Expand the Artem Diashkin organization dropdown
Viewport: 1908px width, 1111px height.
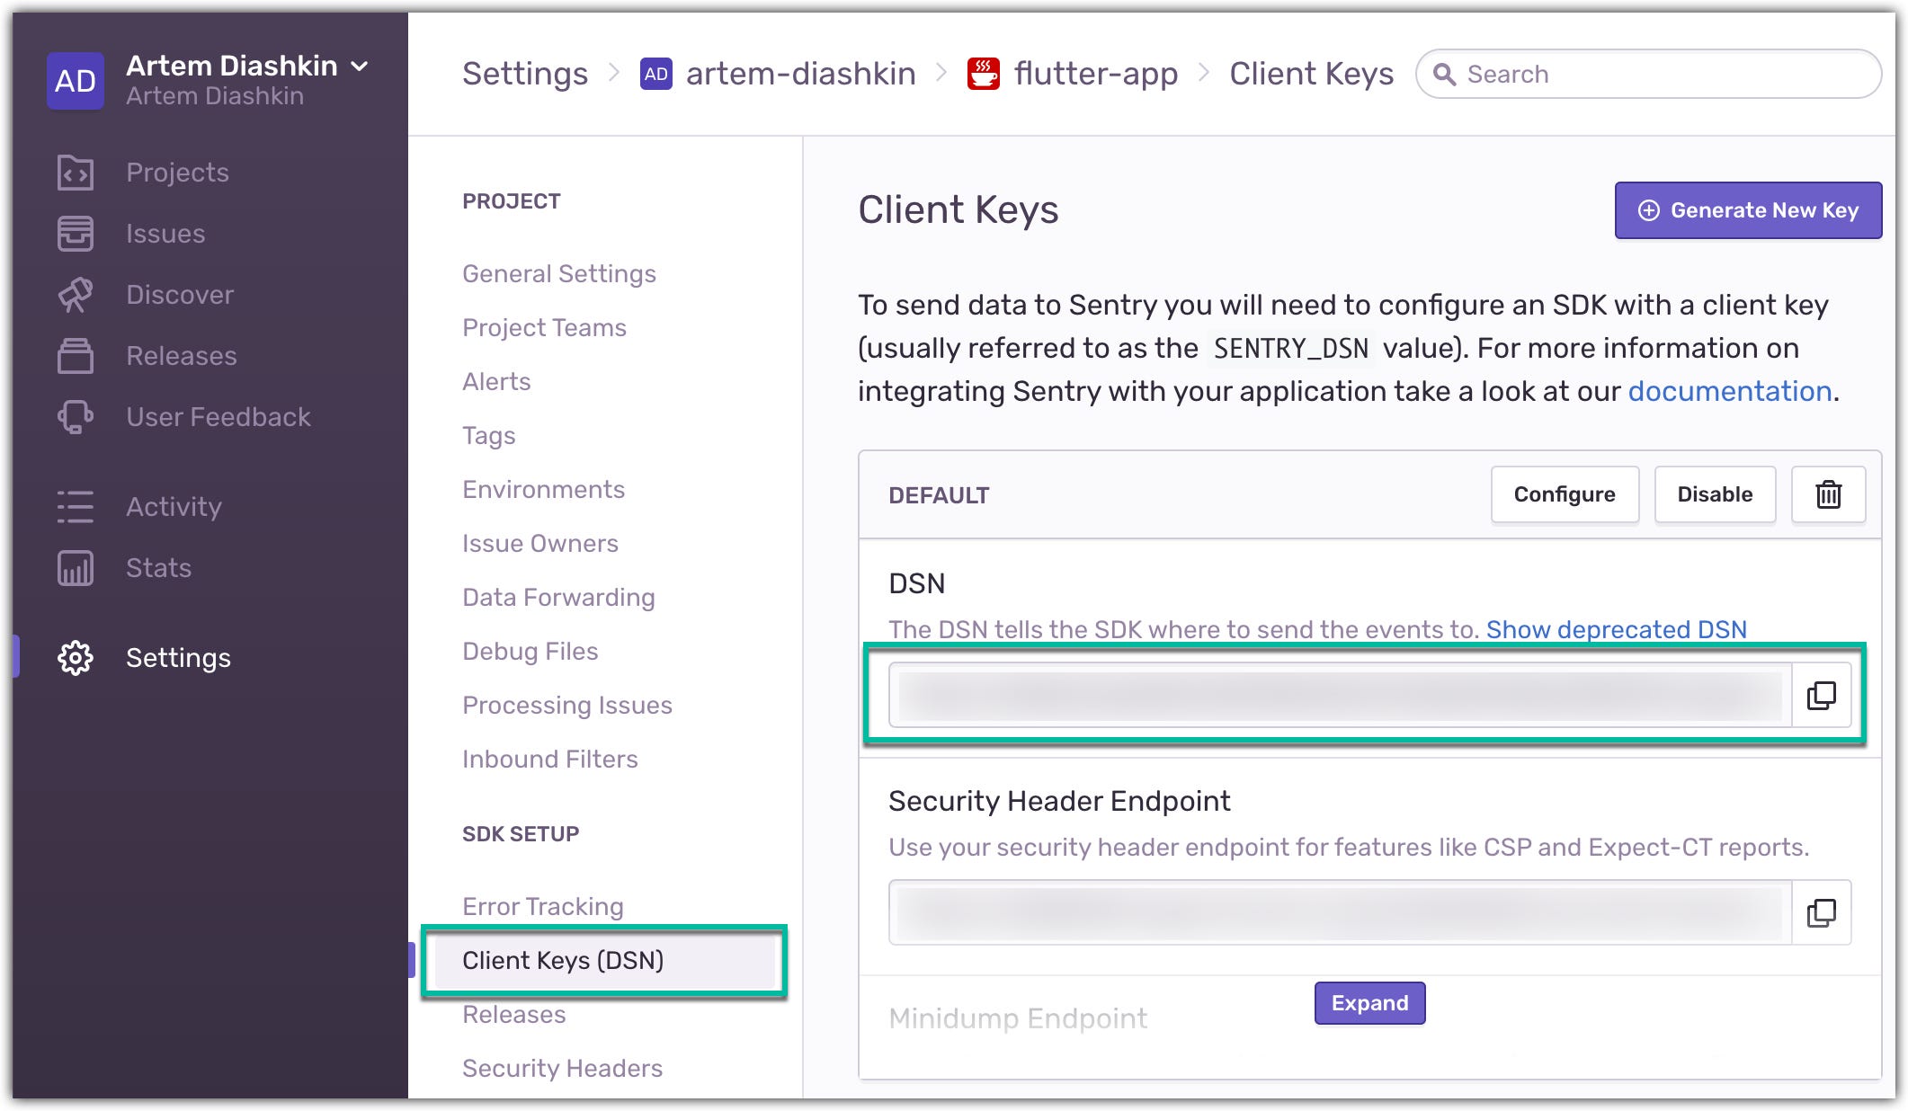[x=360, y=67]
